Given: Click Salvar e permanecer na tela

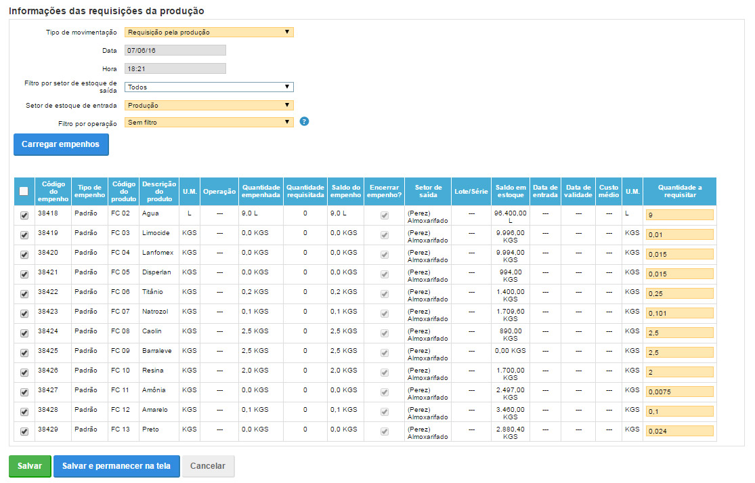Looking at the screenshot, I should point(116,466).
